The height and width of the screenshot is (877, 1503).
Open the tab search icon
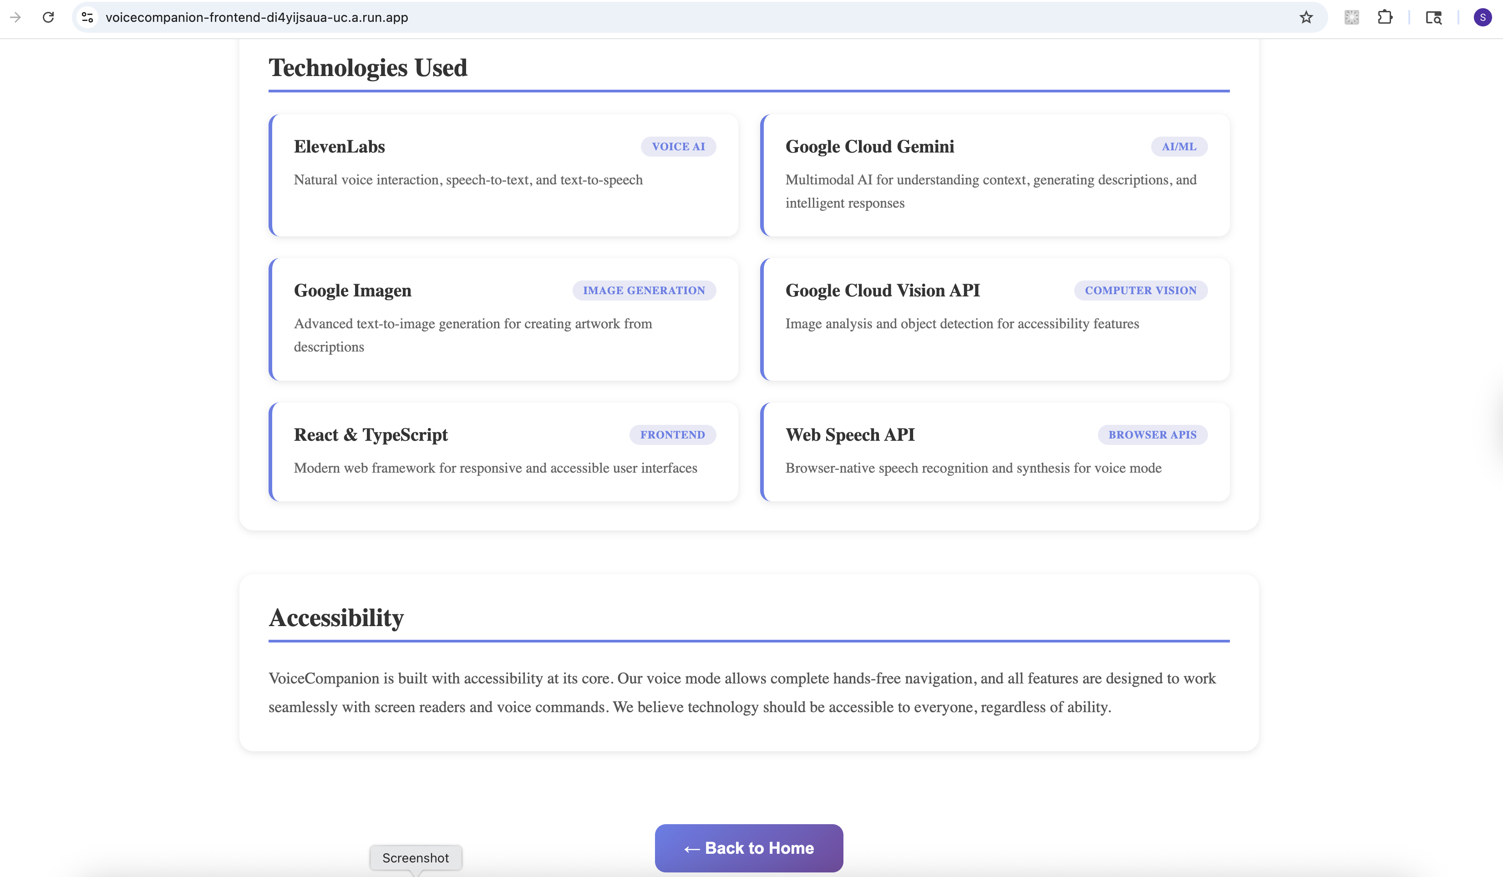click(x=1433, y=17)
